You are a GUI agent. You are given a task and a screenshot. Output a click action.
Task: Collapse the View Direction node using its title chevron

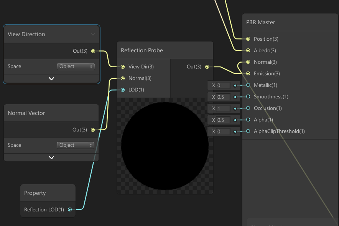[x=92, y=34]
